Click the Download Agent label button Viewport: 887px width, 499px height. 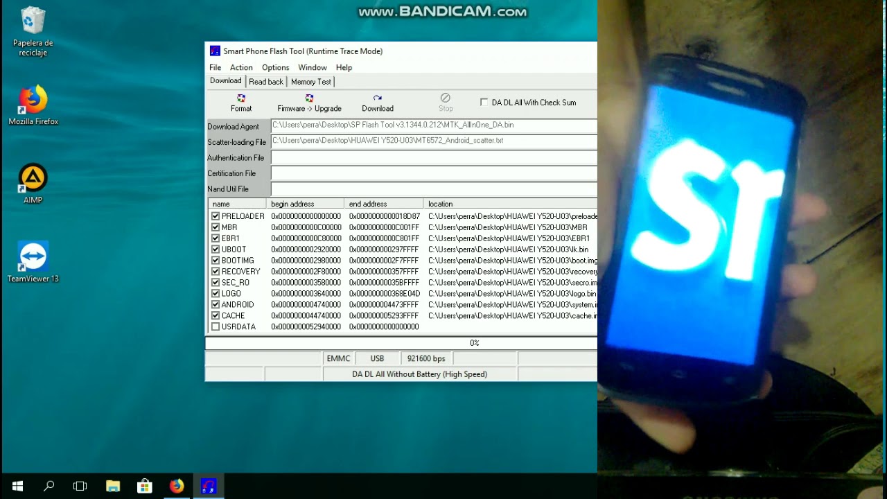click(238, 126)
